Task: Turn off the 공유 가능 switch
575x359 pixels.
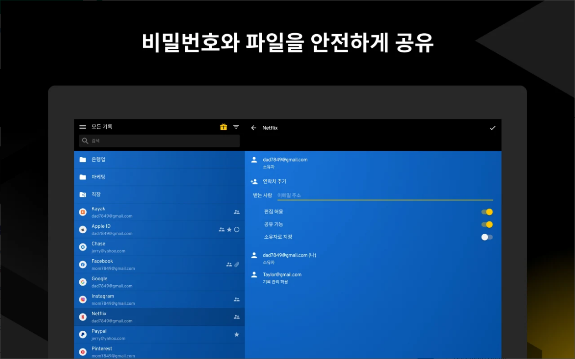Action: click(x=487, y=224)
